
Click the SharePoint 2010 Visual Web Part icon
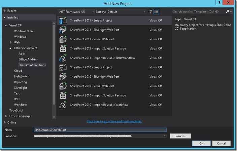(63, 86)
